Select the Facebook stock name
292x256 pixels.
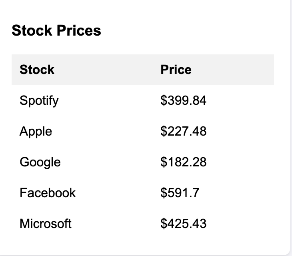47,193
